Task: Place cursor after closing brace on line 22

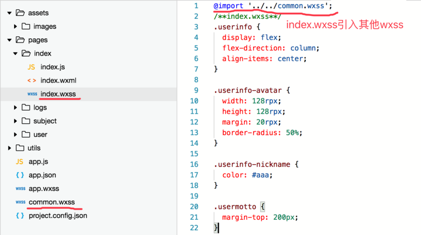Action: click(x=219, y=228)
